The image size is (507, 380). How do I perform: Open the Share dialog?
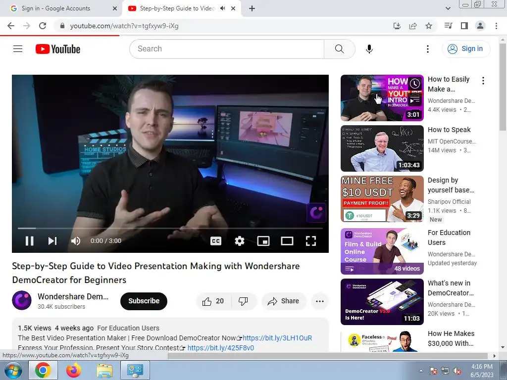point(284,301)
